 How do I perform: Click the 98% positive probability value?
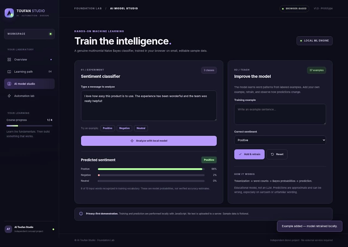pos(214,169)
